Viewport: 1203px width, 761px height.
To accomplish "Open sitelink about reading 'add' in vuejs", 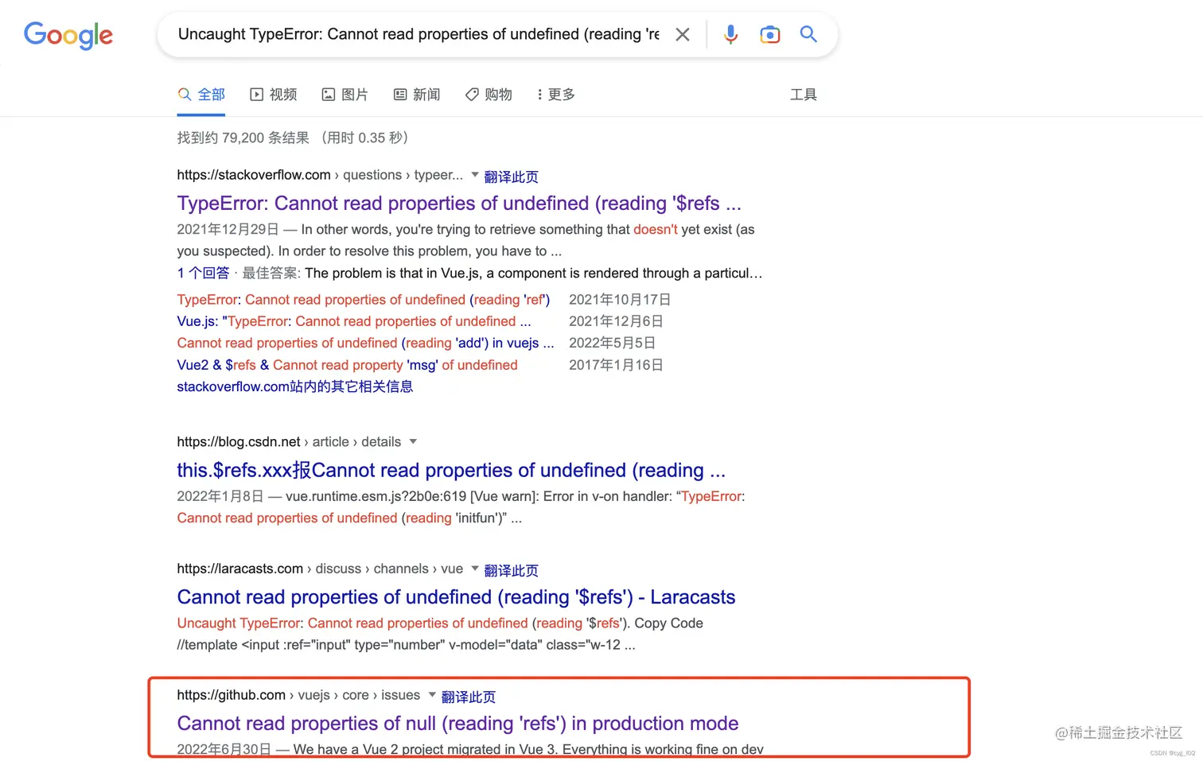I will pyautogui.click(x=366, y=343).
